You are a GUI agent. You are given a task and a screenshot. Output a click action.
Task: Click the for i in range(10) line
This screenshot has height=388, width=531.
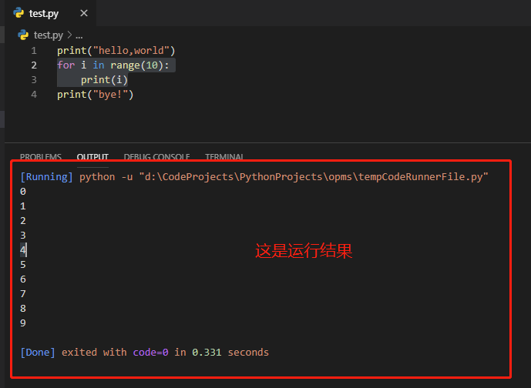(x=113, y=65)
